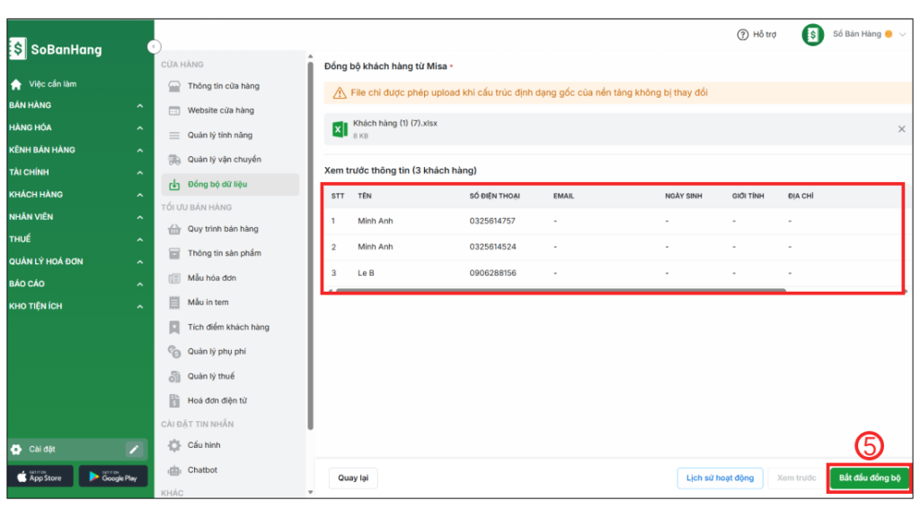This screenshot has width=920, height=518.
Task: Click the Quay lại button
Action: tap(353, 478)
